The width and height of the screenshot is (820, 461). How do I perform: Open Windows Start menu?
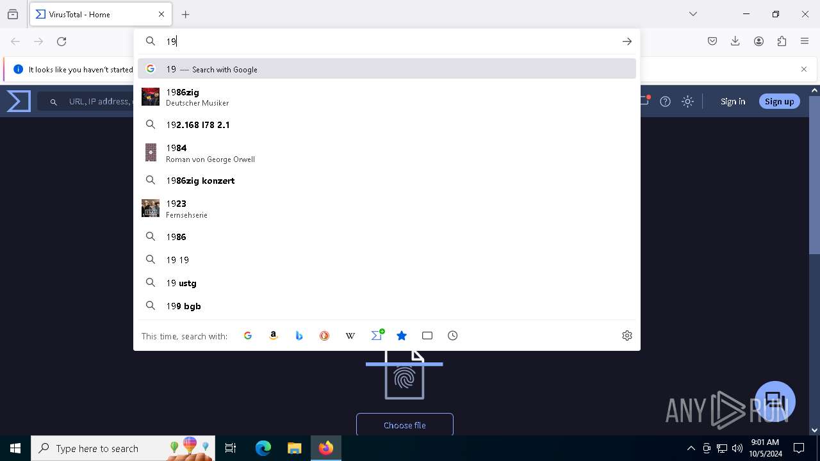[x=15, y=448]
